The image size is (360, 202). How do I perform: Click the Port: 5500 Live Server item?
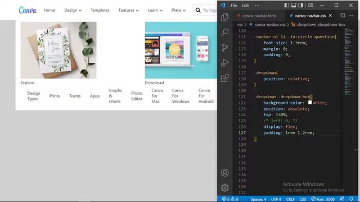point(322,199)
